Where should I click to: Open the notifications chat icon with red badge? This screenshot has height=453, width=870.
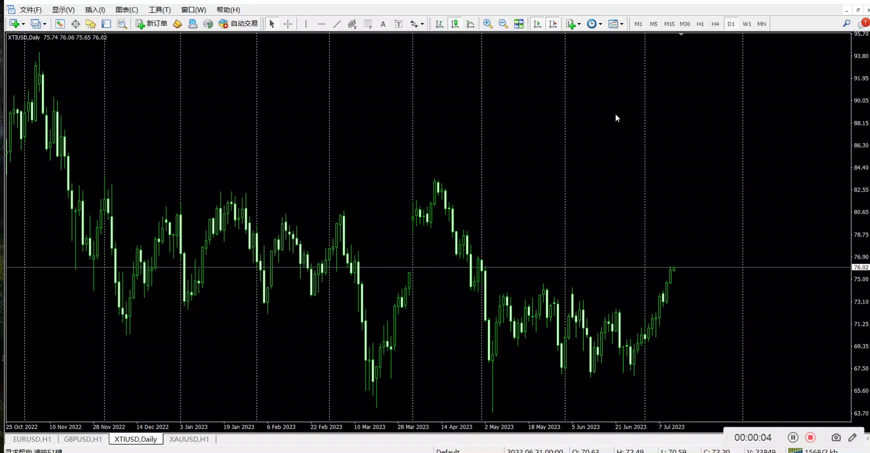click(x=863, y=24)
